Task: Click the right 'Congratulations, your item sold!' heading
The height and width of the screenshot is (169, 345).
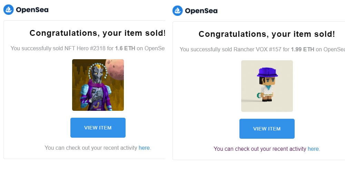Action: [267, 34]
